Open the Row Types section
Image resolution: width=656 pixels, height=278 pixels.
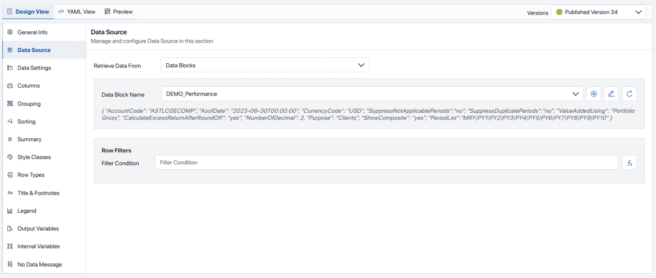point(44,175)
